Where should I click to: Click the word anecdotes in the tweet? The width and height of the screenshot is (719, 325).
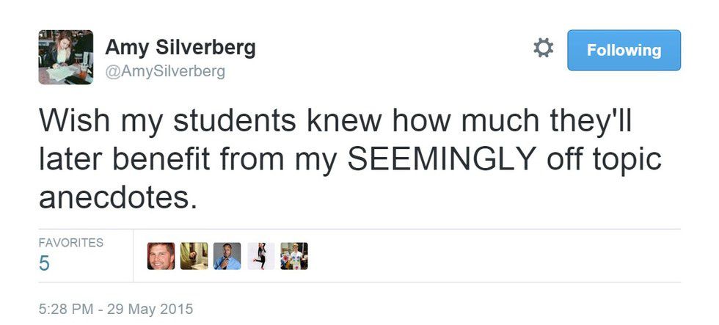tap(117, 198)
